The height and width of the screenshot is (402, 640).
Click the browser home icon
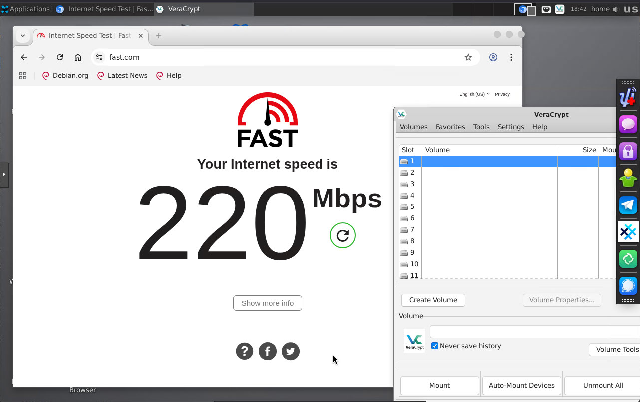[78, 57]
